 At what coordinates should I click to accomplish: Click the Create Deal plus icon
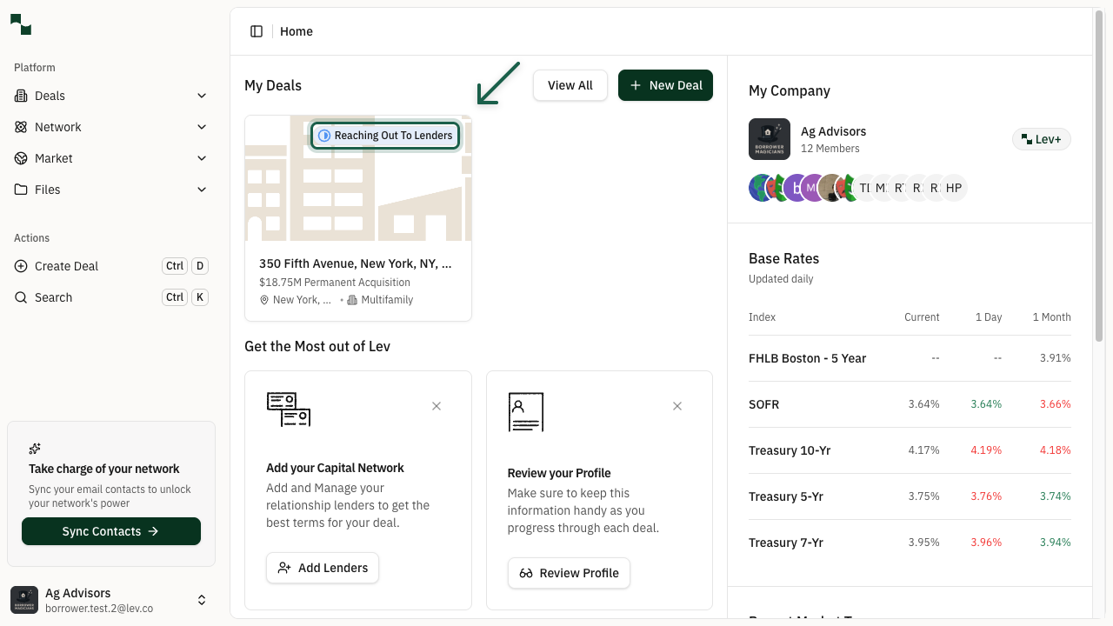coord(21,266)
